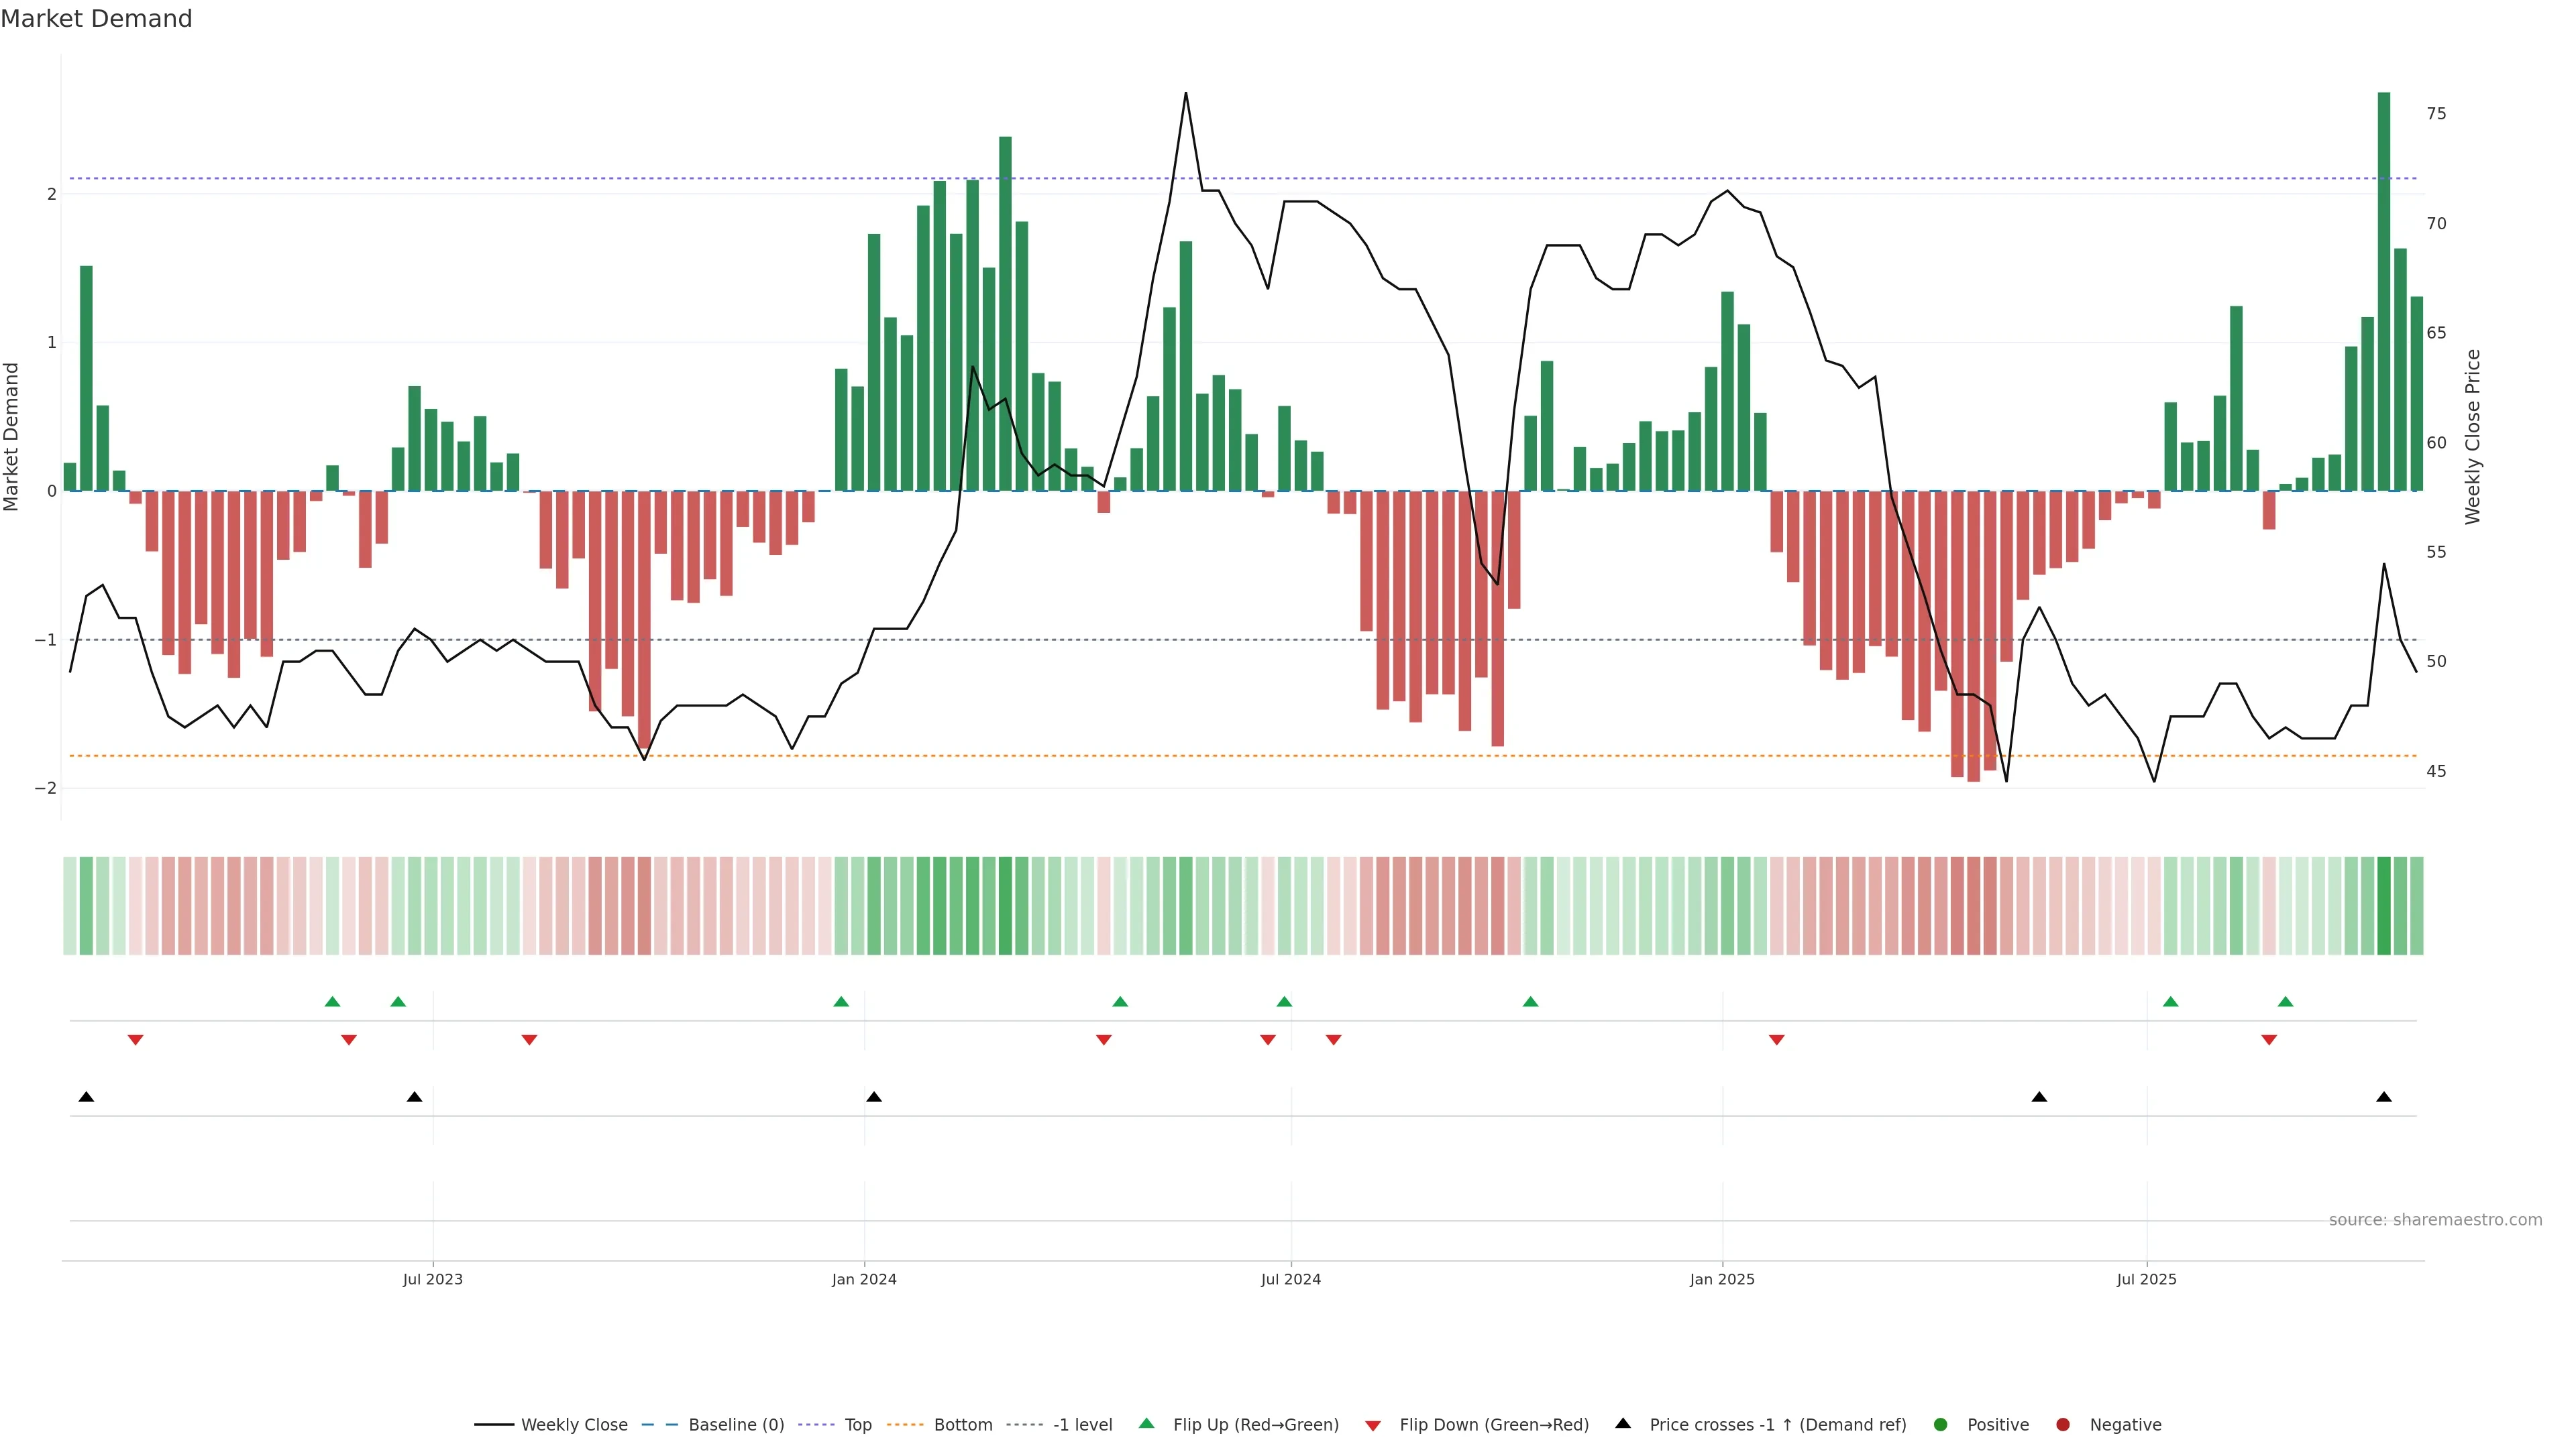Click the Price crosses -1 black triangle legend icon
Image resolution: width=2576 pixels, height=1448 pixels.
[x=1623, y=1424]
